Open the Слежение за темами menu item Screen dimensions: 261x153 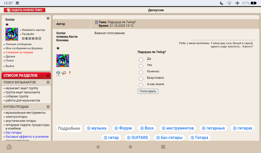point(19,52)
